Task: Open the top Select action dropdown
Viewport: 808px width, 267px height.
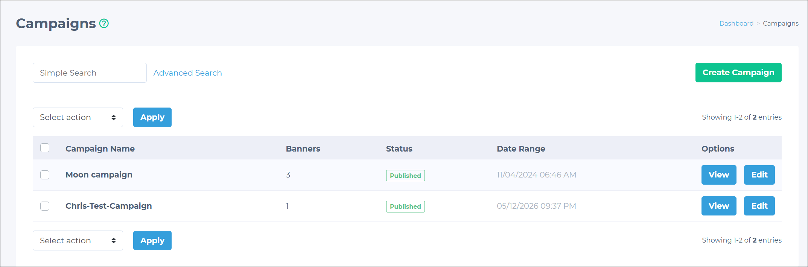Action: tap(78, 117)
